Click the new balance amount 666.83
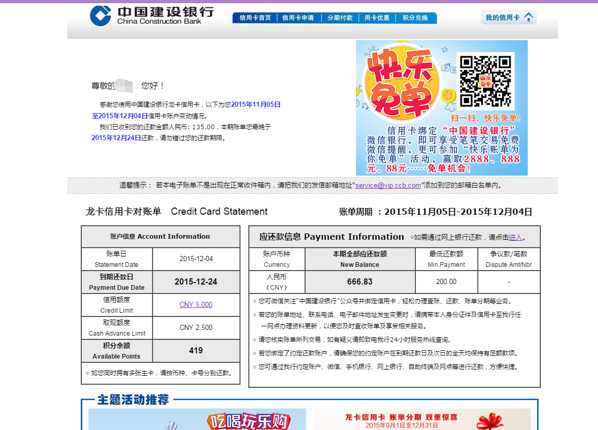The image size is (598, 430). 360,282
